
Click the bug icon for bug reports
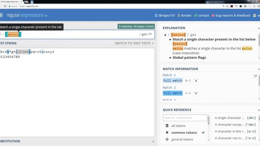point(213,15)
